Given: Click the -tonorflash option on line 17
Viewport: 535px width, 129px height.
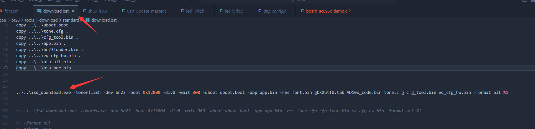Looking at the screenshot, I should [87, 93].
